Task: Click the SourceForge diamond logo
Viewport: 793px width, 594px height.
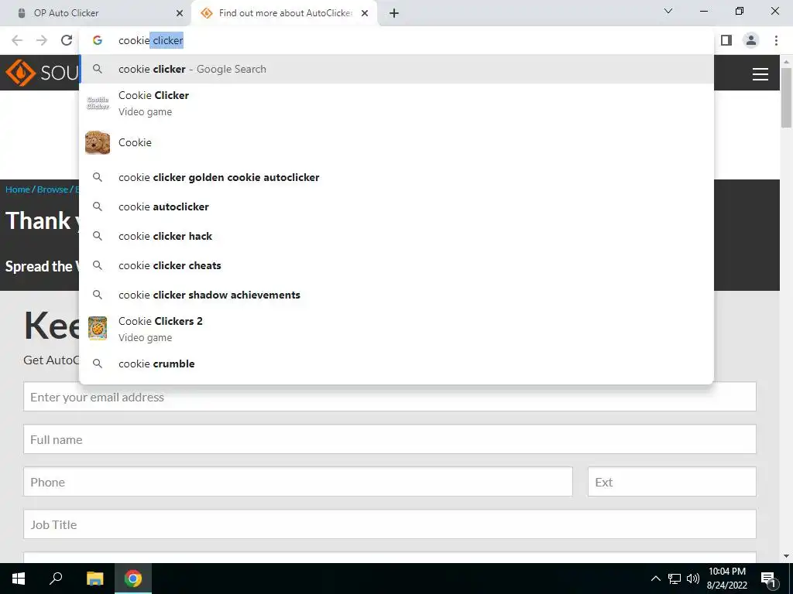Action: [x=20, y=73]
